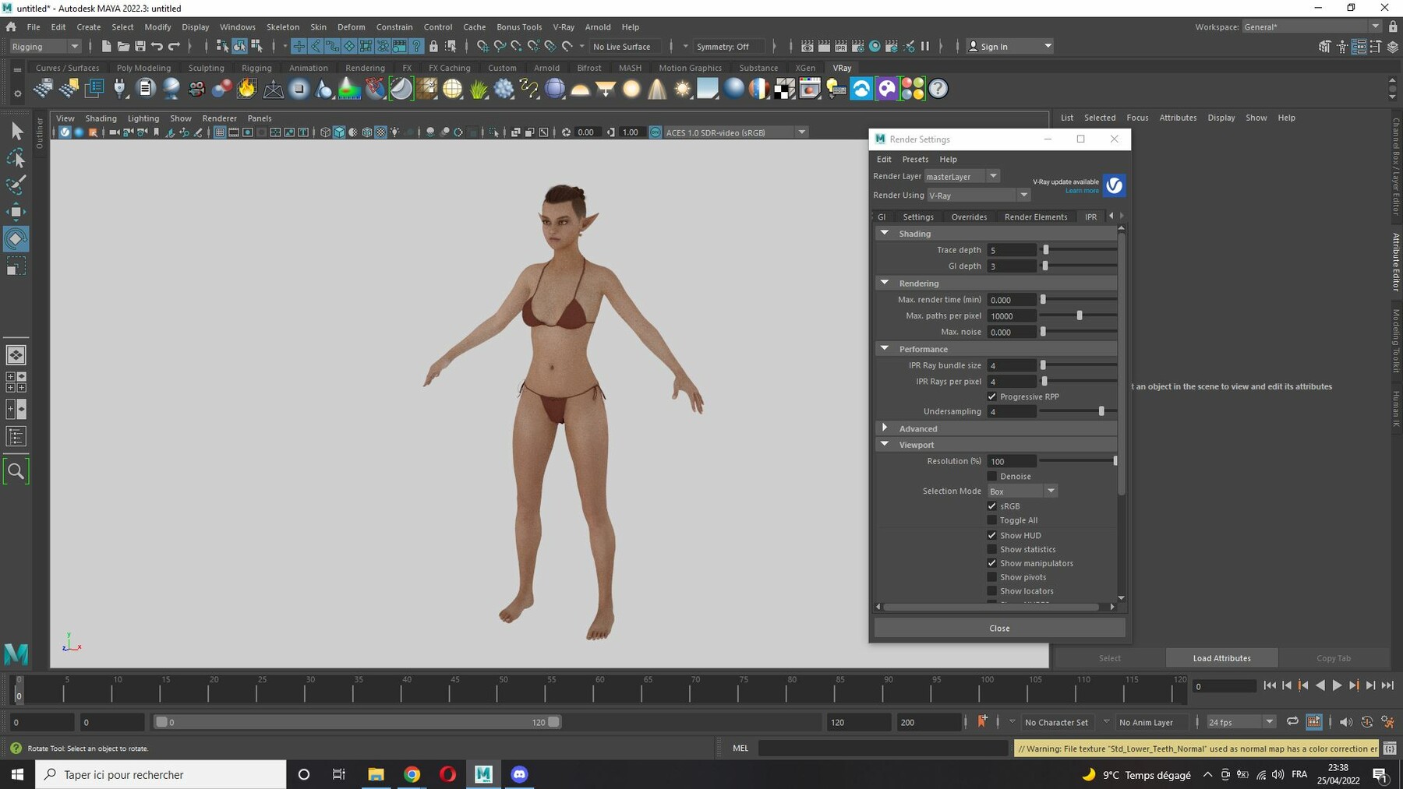Screen dimensions: 1403x789
Task: Open the Deform menu
Action: point(351,26)
